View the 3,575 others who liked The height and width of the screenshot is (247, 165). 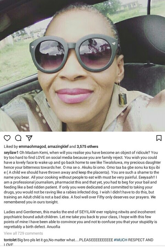87,146
